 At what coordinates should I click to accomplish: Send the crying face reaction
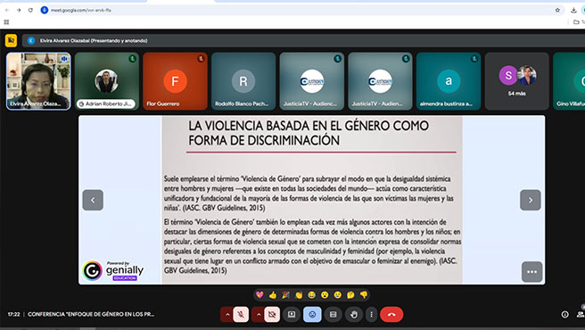pyautogui.click(x=338, y=295)
